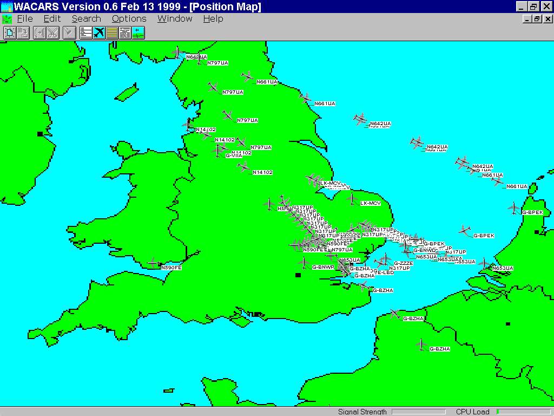Click the Signal Strength indicator bar
This screenshot has height=416, width=554.
[x=418, y=412]
